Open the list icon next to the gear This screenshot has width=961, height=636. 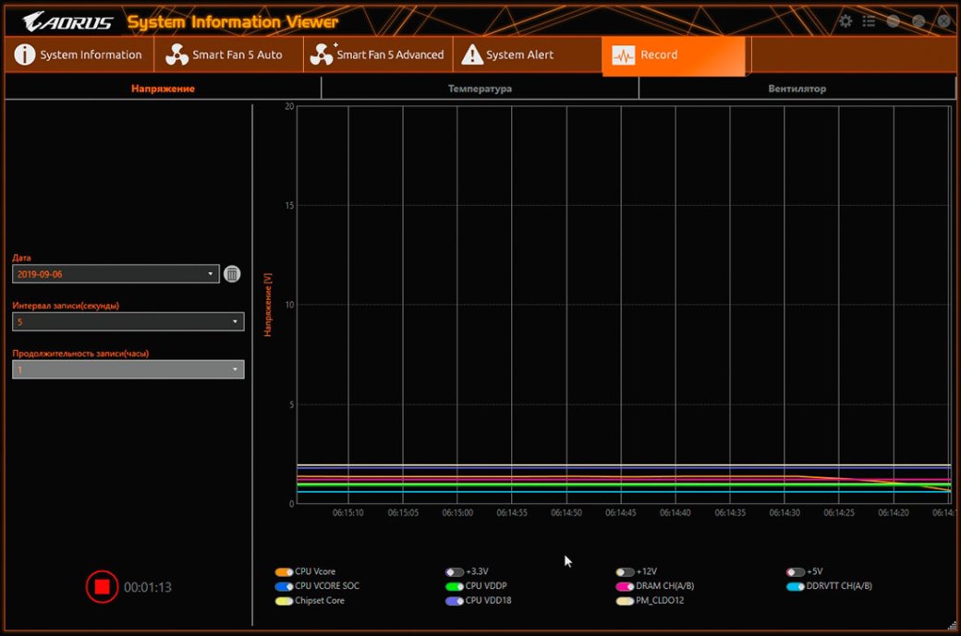[x=869, y=21]
